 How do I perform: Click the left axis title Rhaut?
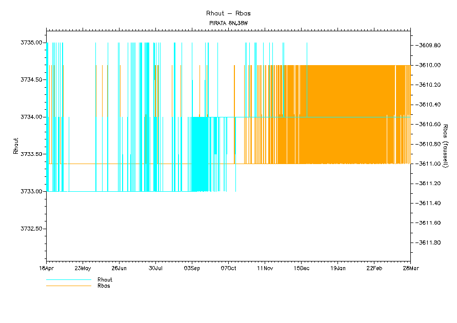pyautogui.click(x=16, y=146)
